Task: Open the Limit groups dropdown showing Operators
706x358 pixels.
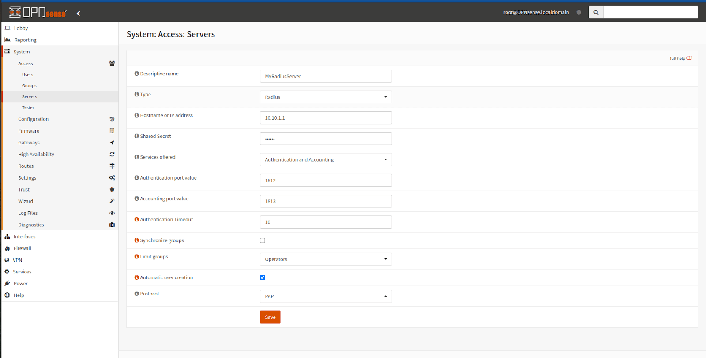Action: pos(326,259)
